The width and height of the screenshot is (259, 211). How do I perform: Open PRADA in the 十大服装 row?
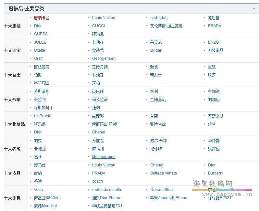[x=215, y=26]
